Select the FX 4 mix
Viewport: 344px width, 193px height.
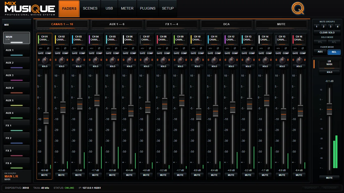(x=17, y=164)
